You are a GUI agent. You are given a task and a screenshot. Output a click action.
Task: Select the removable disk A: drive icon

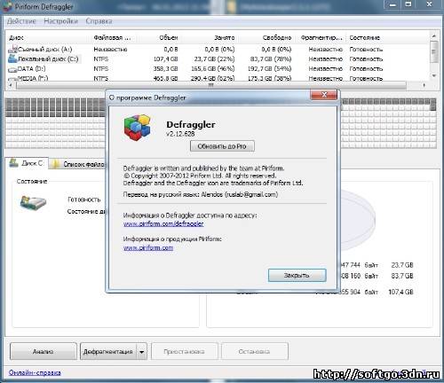coord(12,49)
